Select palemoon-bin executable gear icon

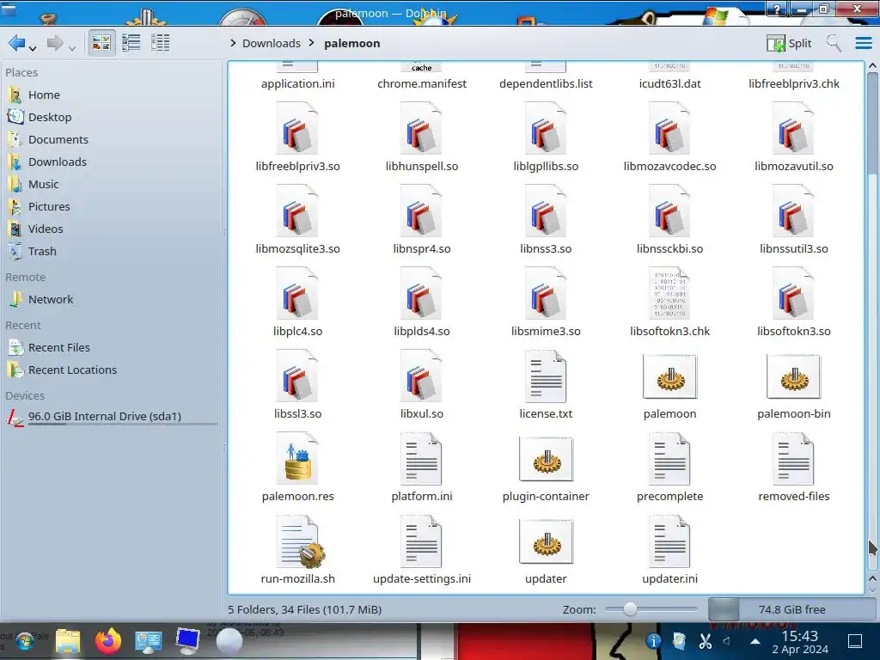click(x=793, y=376)
